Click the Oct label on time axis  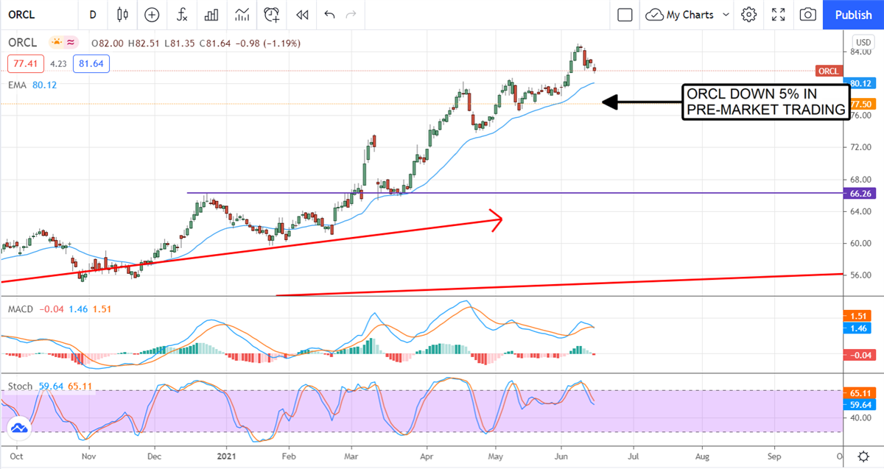point(18,456)
